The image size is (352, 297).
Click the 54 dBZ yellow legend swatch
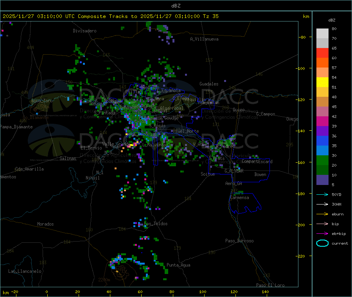(322, 82)
